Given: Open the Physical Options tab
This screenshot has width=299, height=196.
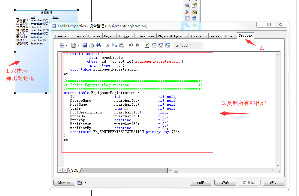Looking at the screenshot, I should point(172,36).
